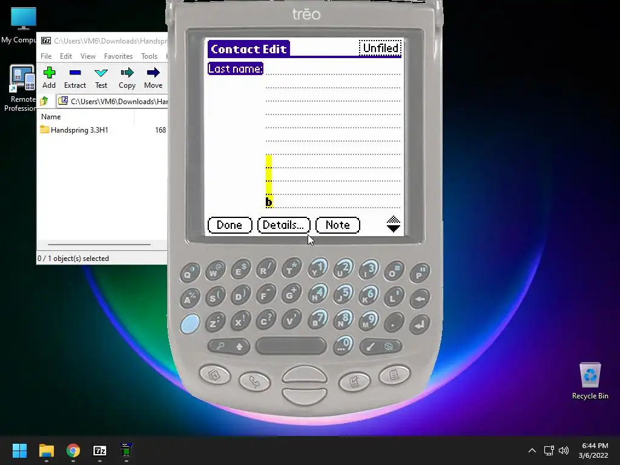Toggle the Shift arrow key on Treo
The image size is (620, 465).
(x=240, y=347)
